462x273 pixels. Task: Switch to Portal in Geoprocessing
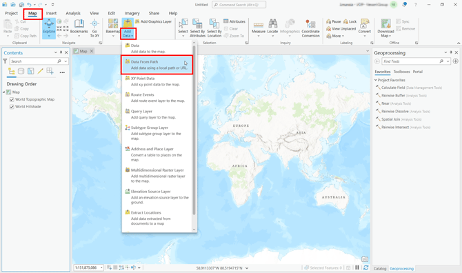(417, 72)
